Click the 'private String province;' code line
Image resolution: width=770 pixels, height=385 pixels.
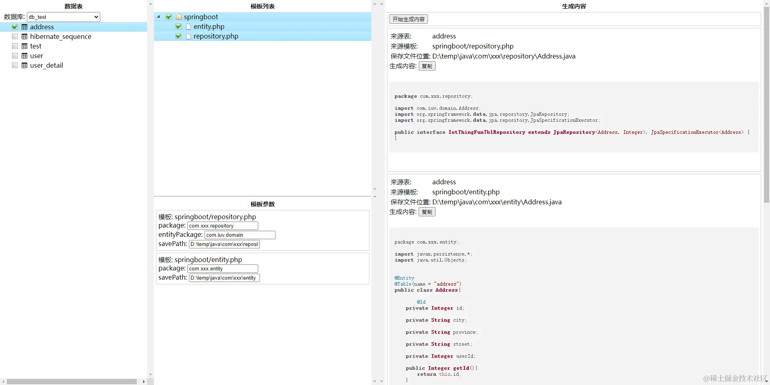pos(442,332)
